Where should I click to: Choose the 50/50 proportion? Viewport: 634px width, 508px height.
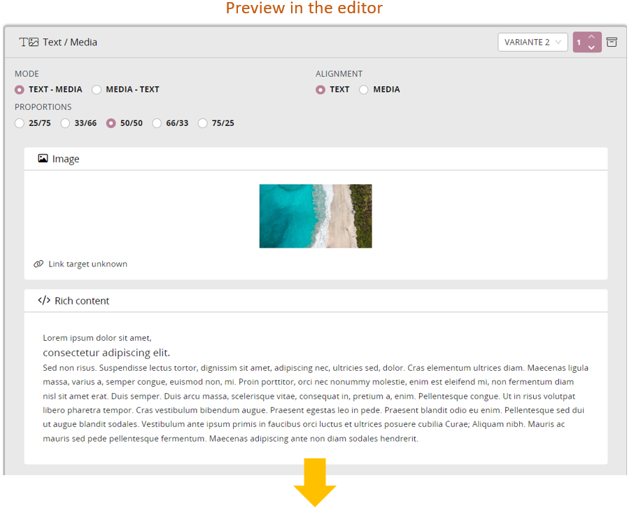pyautogui.click(x=111, y=123)
